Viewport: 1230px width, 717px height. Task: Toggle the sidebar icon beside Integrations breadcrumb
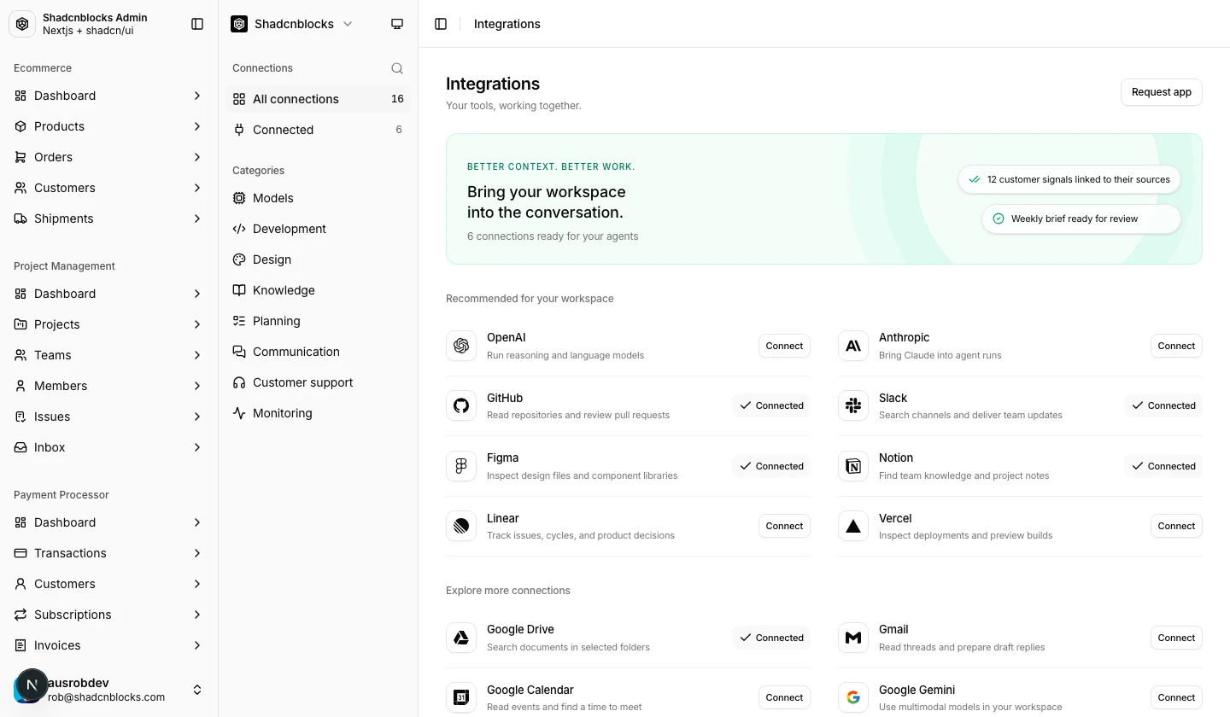pos(441,24)
